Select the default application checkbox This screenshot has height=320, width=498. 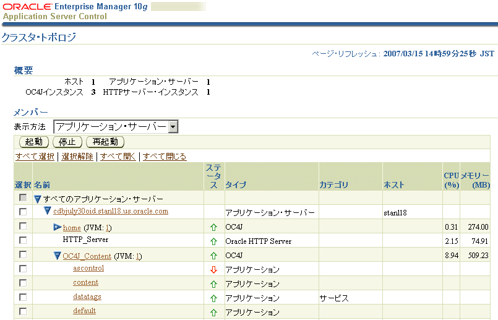(x=23, y=311)
